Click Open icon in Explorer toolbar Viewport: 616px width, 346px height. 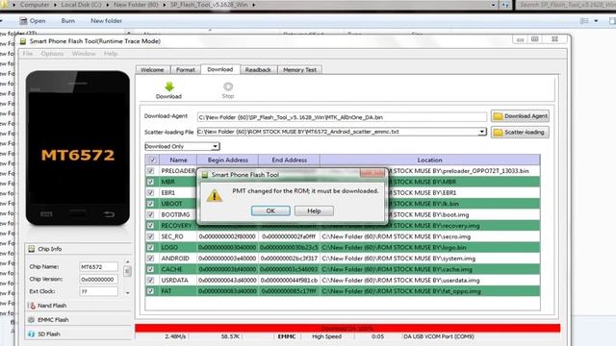(23, 21)
